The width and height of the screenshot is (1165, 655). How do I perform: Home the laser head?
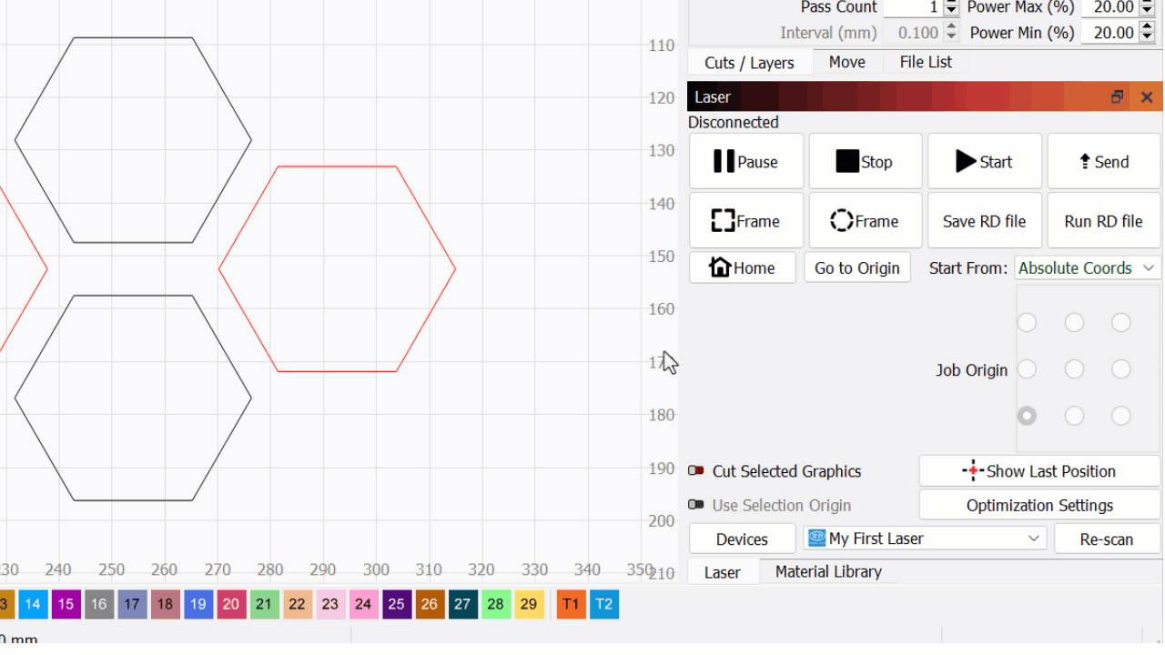pos(742,267)
